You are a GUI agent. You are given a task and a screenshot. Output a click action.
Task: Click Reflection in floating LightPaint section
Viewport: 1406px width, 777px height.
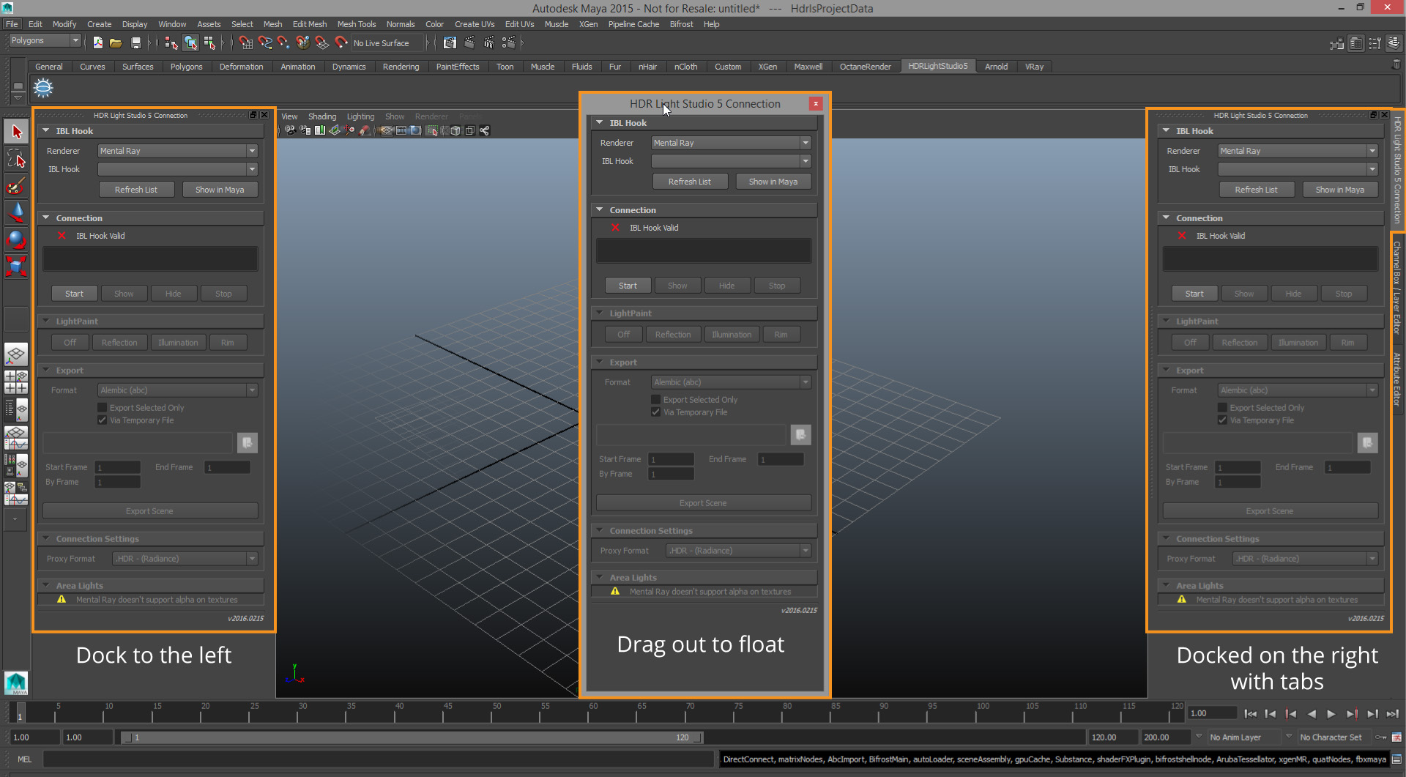pyautogui.click(x=673, y=335)
